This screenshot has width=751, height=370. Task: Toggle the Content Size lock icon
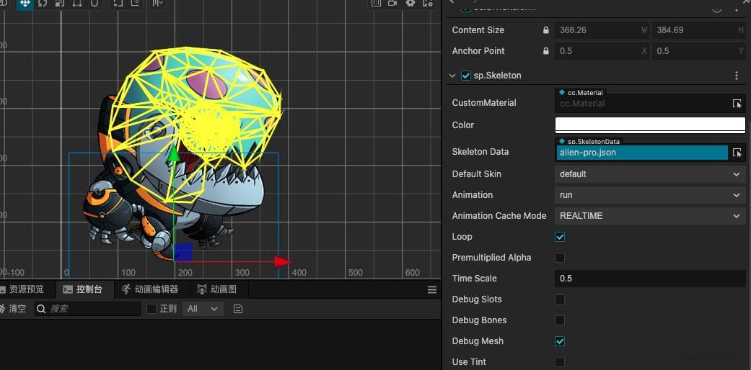[545, 30]
